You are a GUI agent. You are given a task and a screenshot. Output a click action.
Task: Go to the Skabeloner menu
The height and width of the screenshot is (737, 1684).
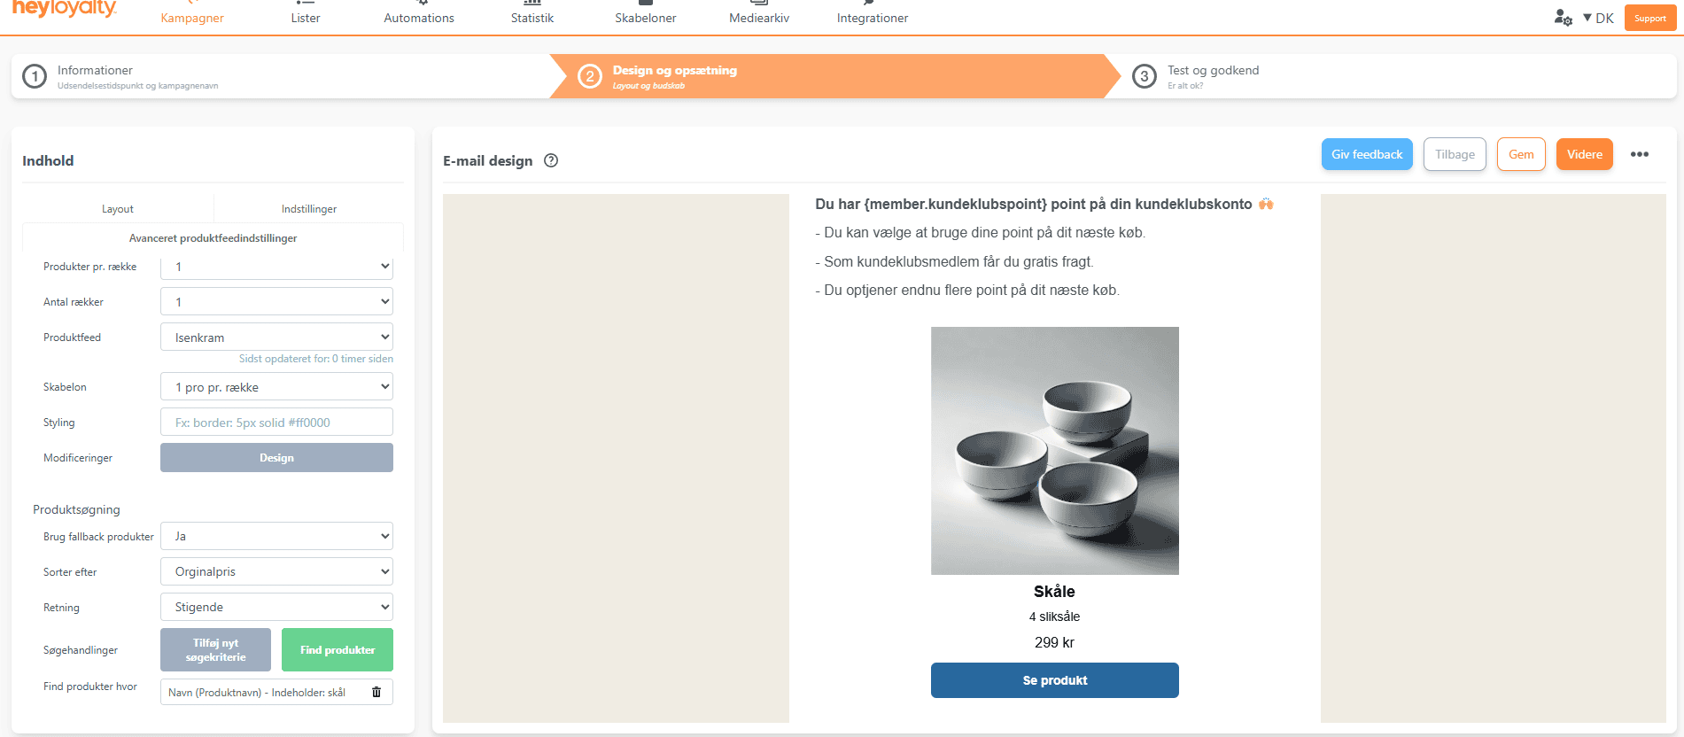coord(646,18)
